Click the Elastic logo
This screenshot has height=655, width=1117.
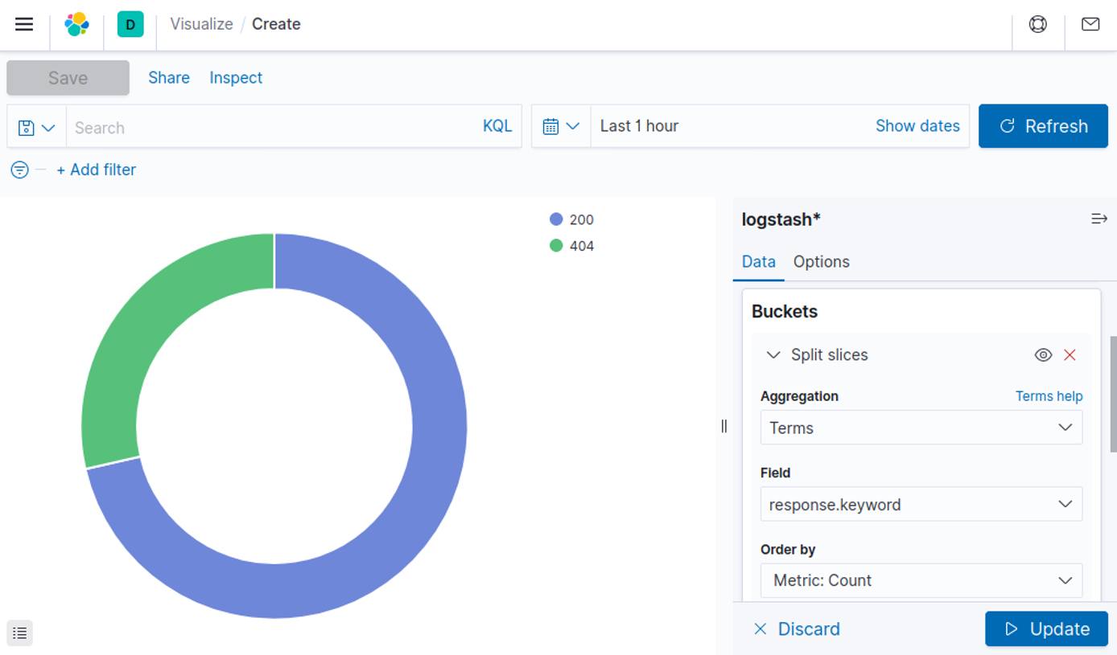click(x=76, y=24)
